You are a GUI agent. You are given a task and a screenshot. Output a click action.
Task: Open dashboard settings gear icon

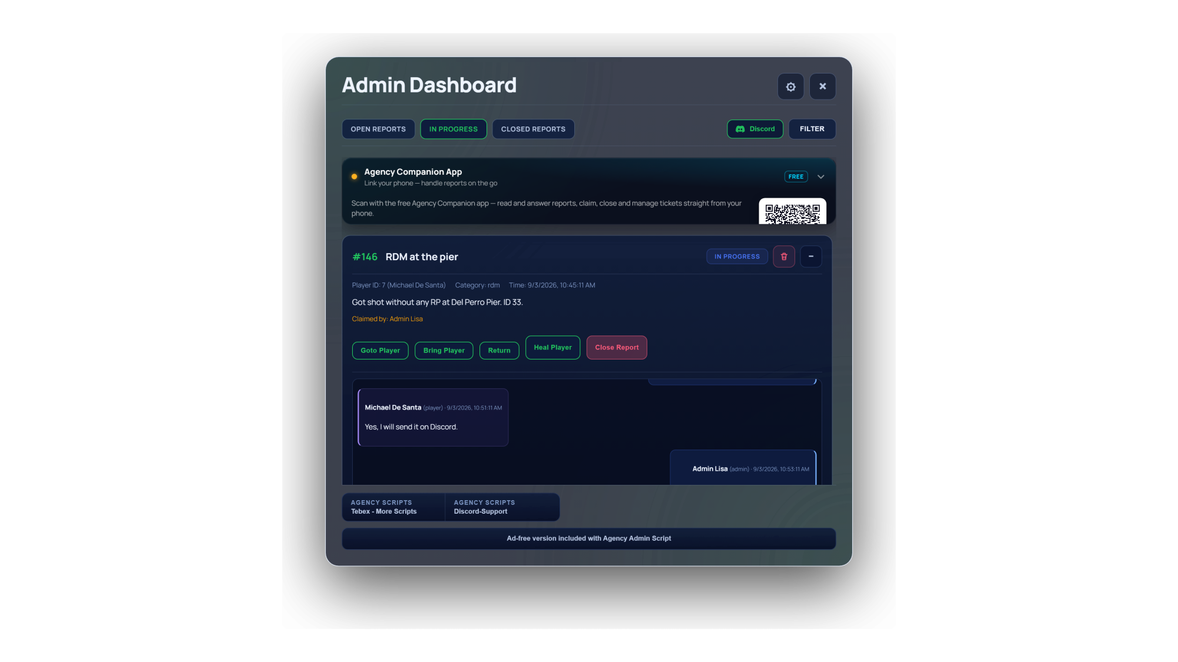pos(790,87)
